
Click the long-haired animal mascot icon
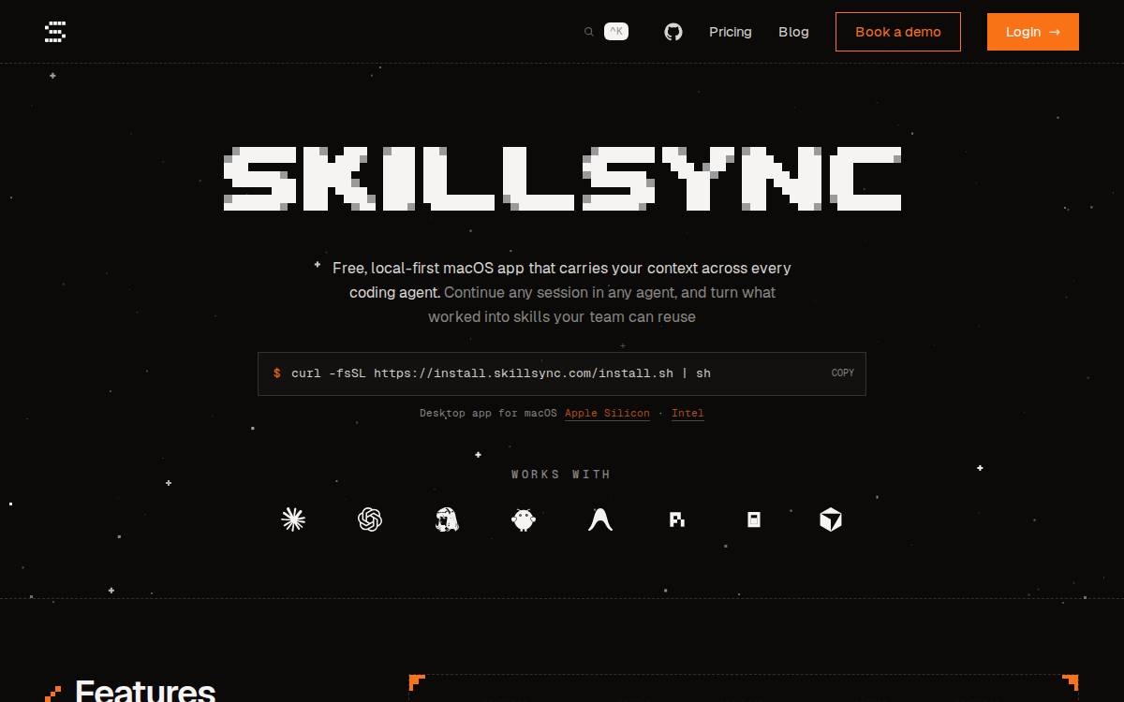coord(447,519)
